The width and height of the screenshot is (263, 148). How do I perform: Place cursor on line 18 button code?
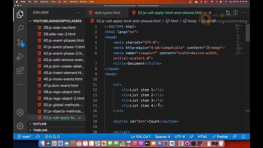point(145,121)
